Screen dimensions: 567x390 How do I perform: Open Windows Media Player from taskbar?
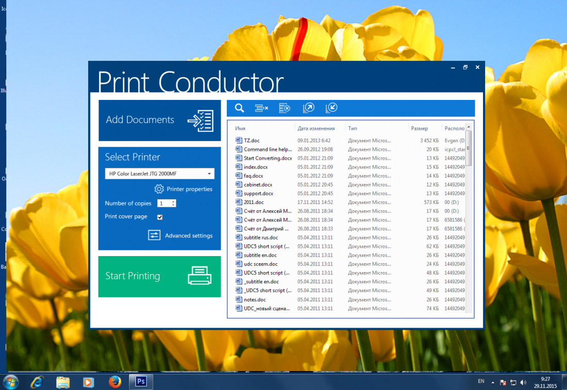89,382
